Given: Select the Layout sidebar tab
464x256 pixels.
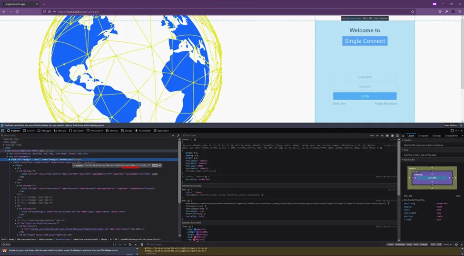Looking at the screenshot, I should coord(411,135).
